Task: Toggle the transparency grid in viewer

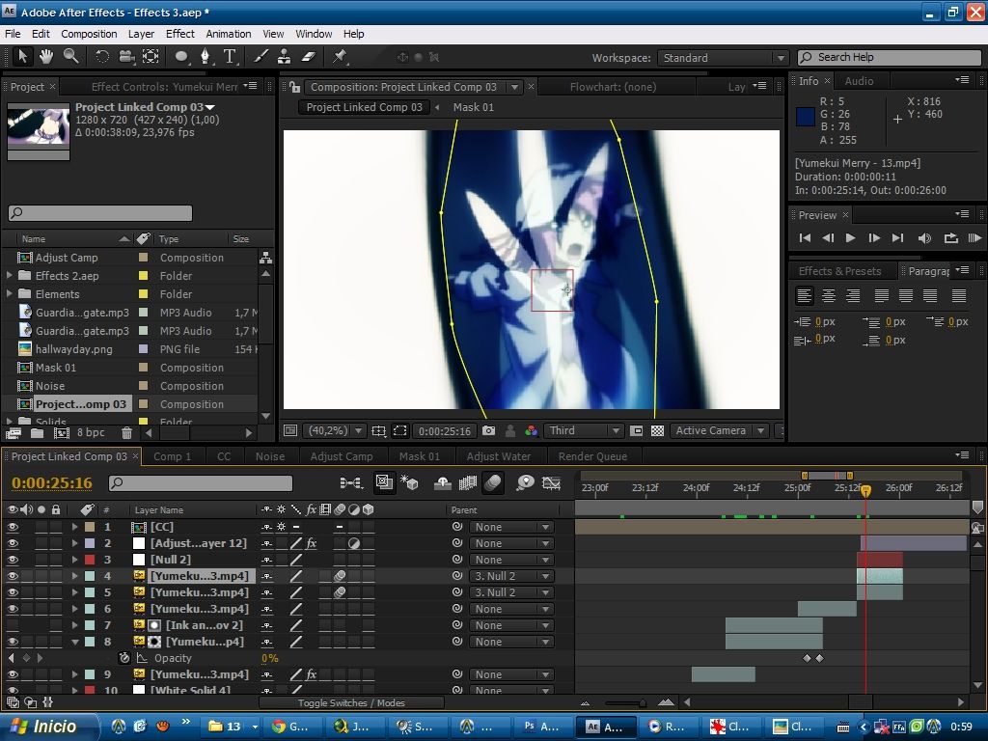Action: pyautogui.click(x=657, y=430)
